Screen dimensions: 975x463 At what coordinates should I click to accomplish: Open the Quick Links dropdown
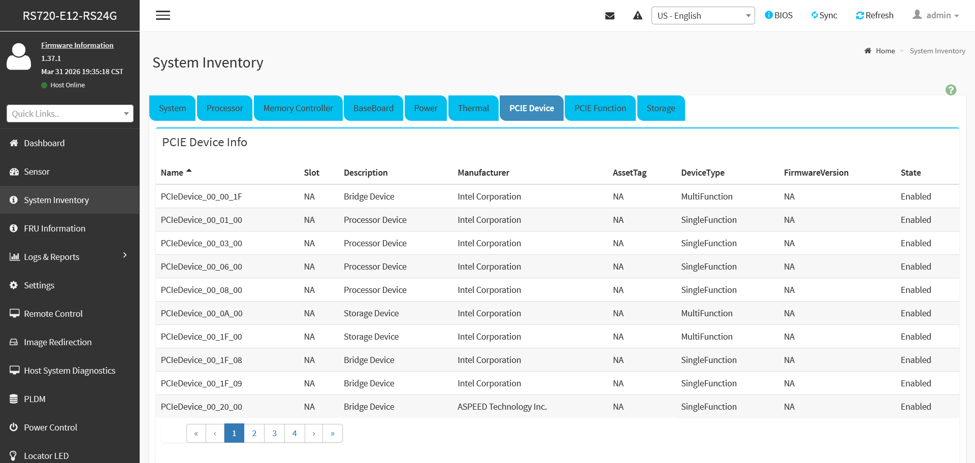tap(70, 114)
